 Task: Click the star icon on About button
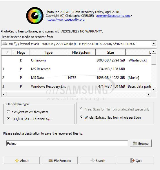[17, 160]
